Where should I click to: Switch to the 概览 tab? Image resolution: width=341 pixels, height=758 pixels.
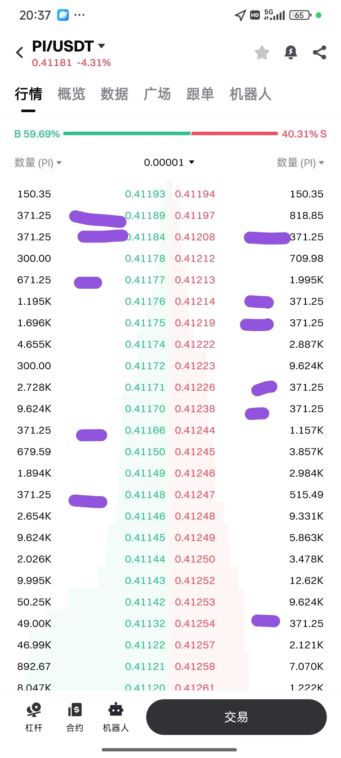[x=71, y=94]
